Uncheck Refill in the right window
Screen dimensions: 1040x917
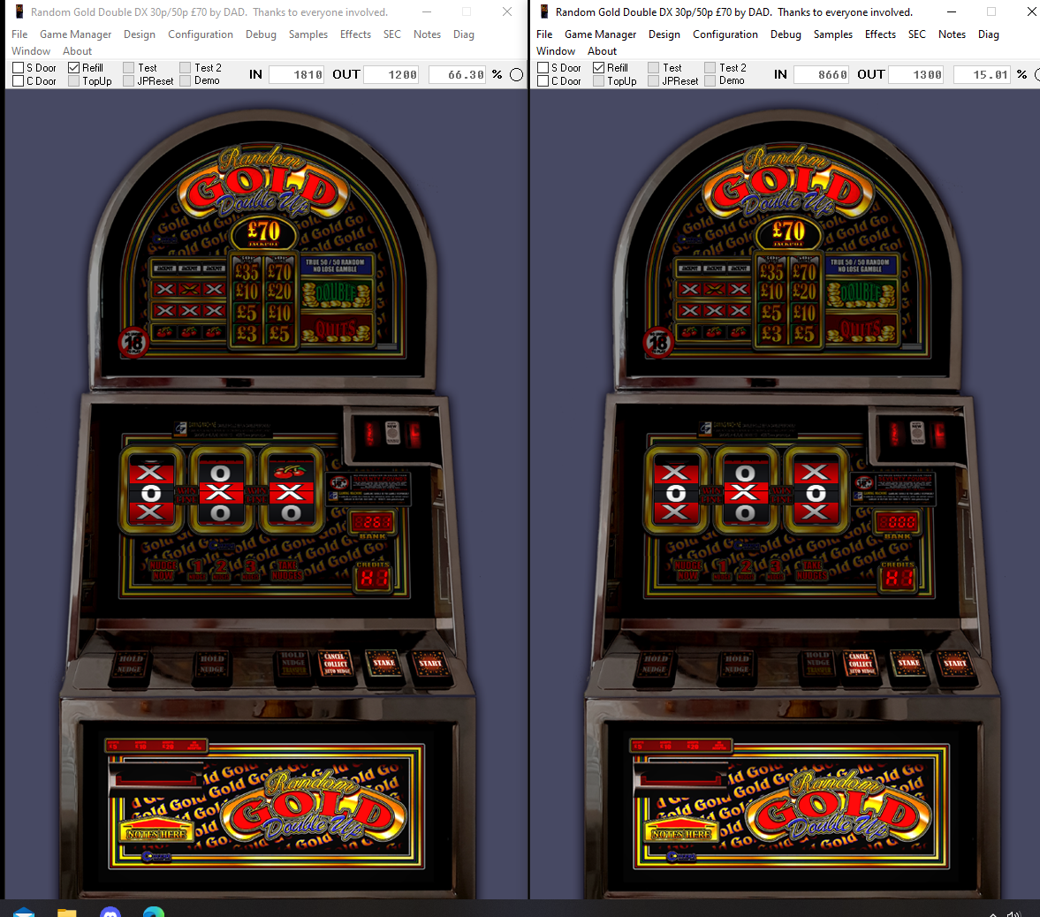click(x=598, y=68)
